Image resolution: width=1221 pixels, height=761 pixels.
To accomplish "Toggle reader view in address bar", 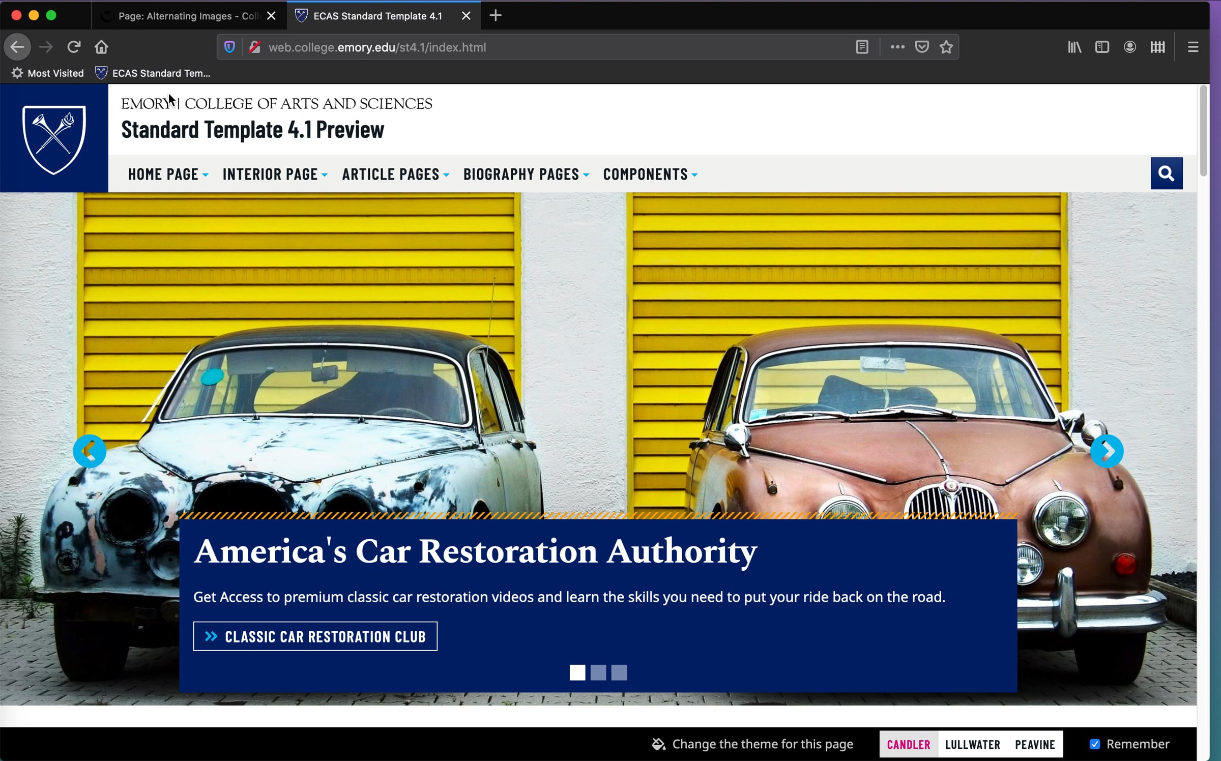I will 862,47.
